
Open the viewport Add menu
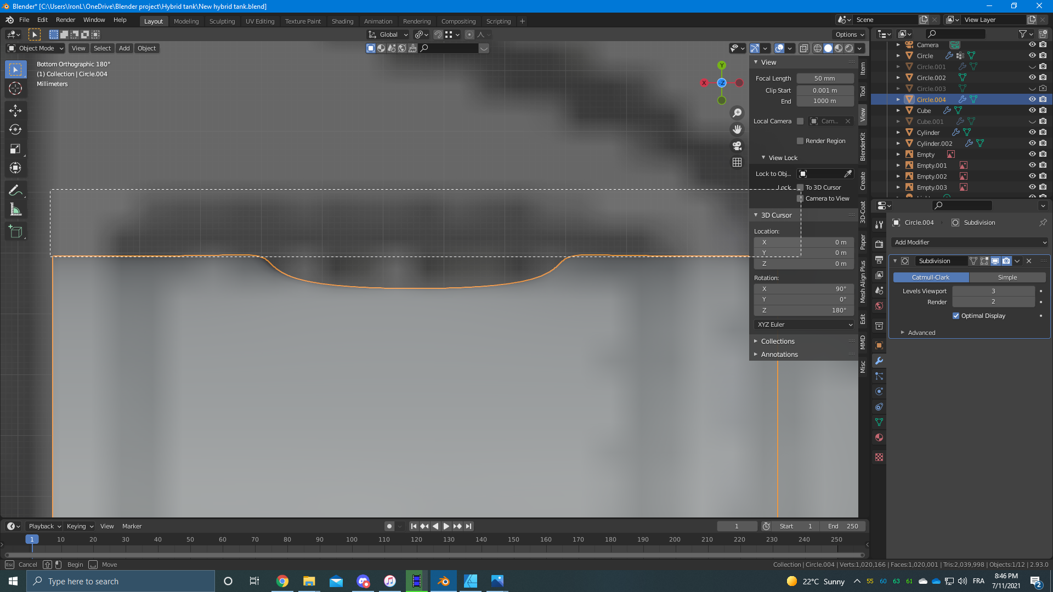[124, 48]
